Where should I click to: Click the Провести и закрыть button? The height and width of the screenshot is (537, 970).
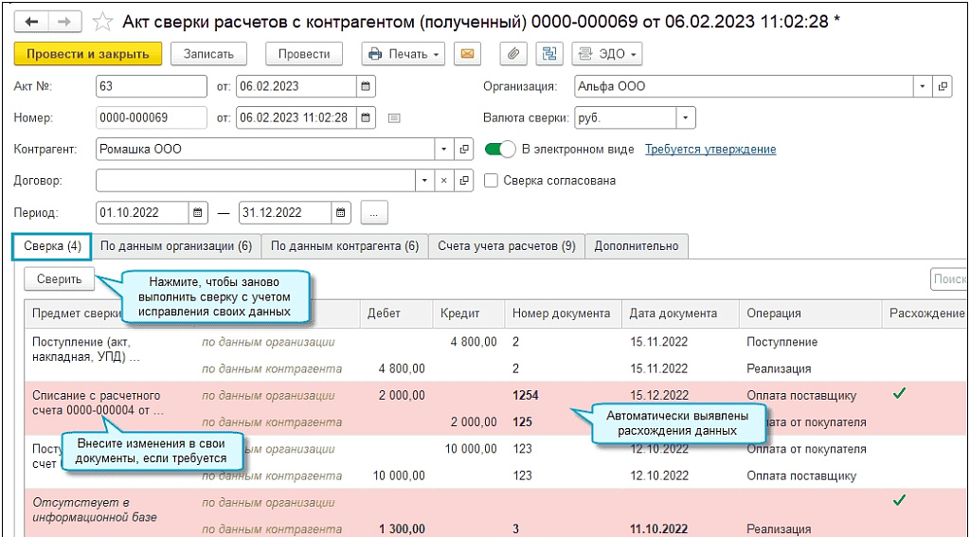tap(87, 54)
